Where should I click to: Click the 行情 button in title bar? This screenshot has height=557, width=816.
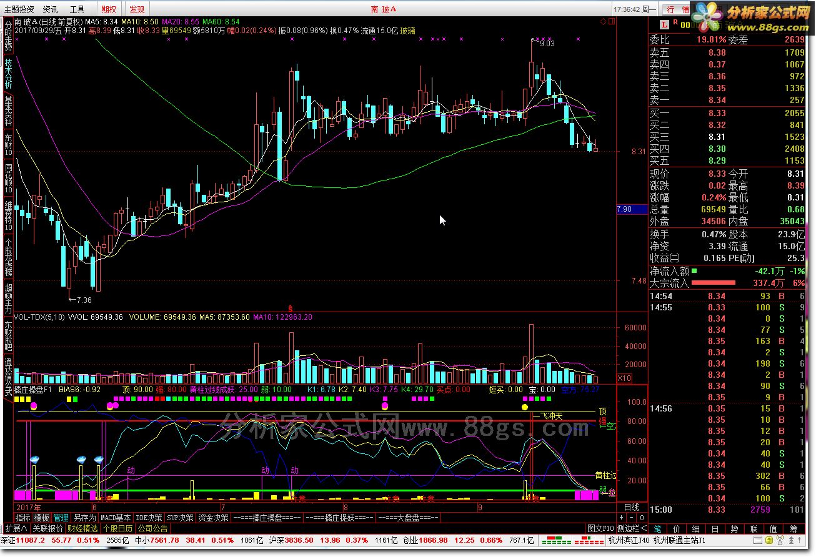coord(677,9)
